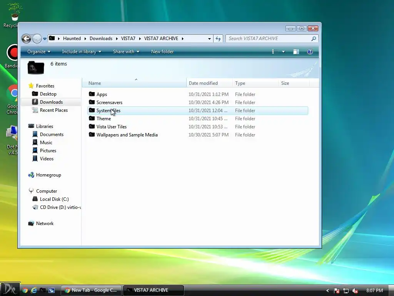Open Local Disk (C:) in navigation pane
The width and height of the screenshot is (394, 296).
tap(54, 199)
